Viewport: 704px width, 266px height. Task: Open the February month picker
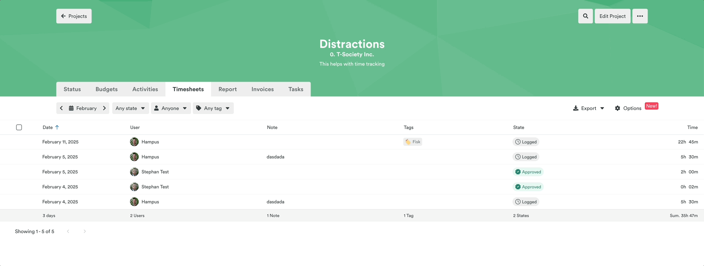(x=83, y=108)
